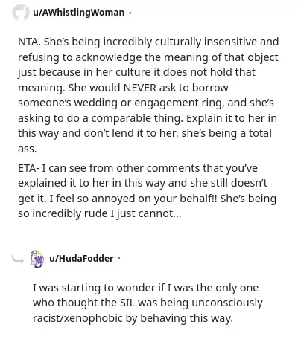Click the trailing 'I just cannot…' text
The width and height of the screenshot is (298, 345).
pos(146,214)
